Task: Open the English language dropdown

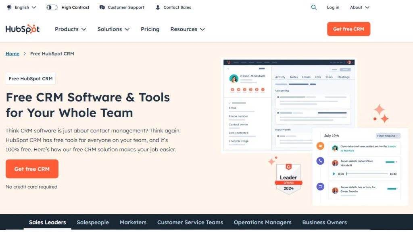Action: point(25,7)
